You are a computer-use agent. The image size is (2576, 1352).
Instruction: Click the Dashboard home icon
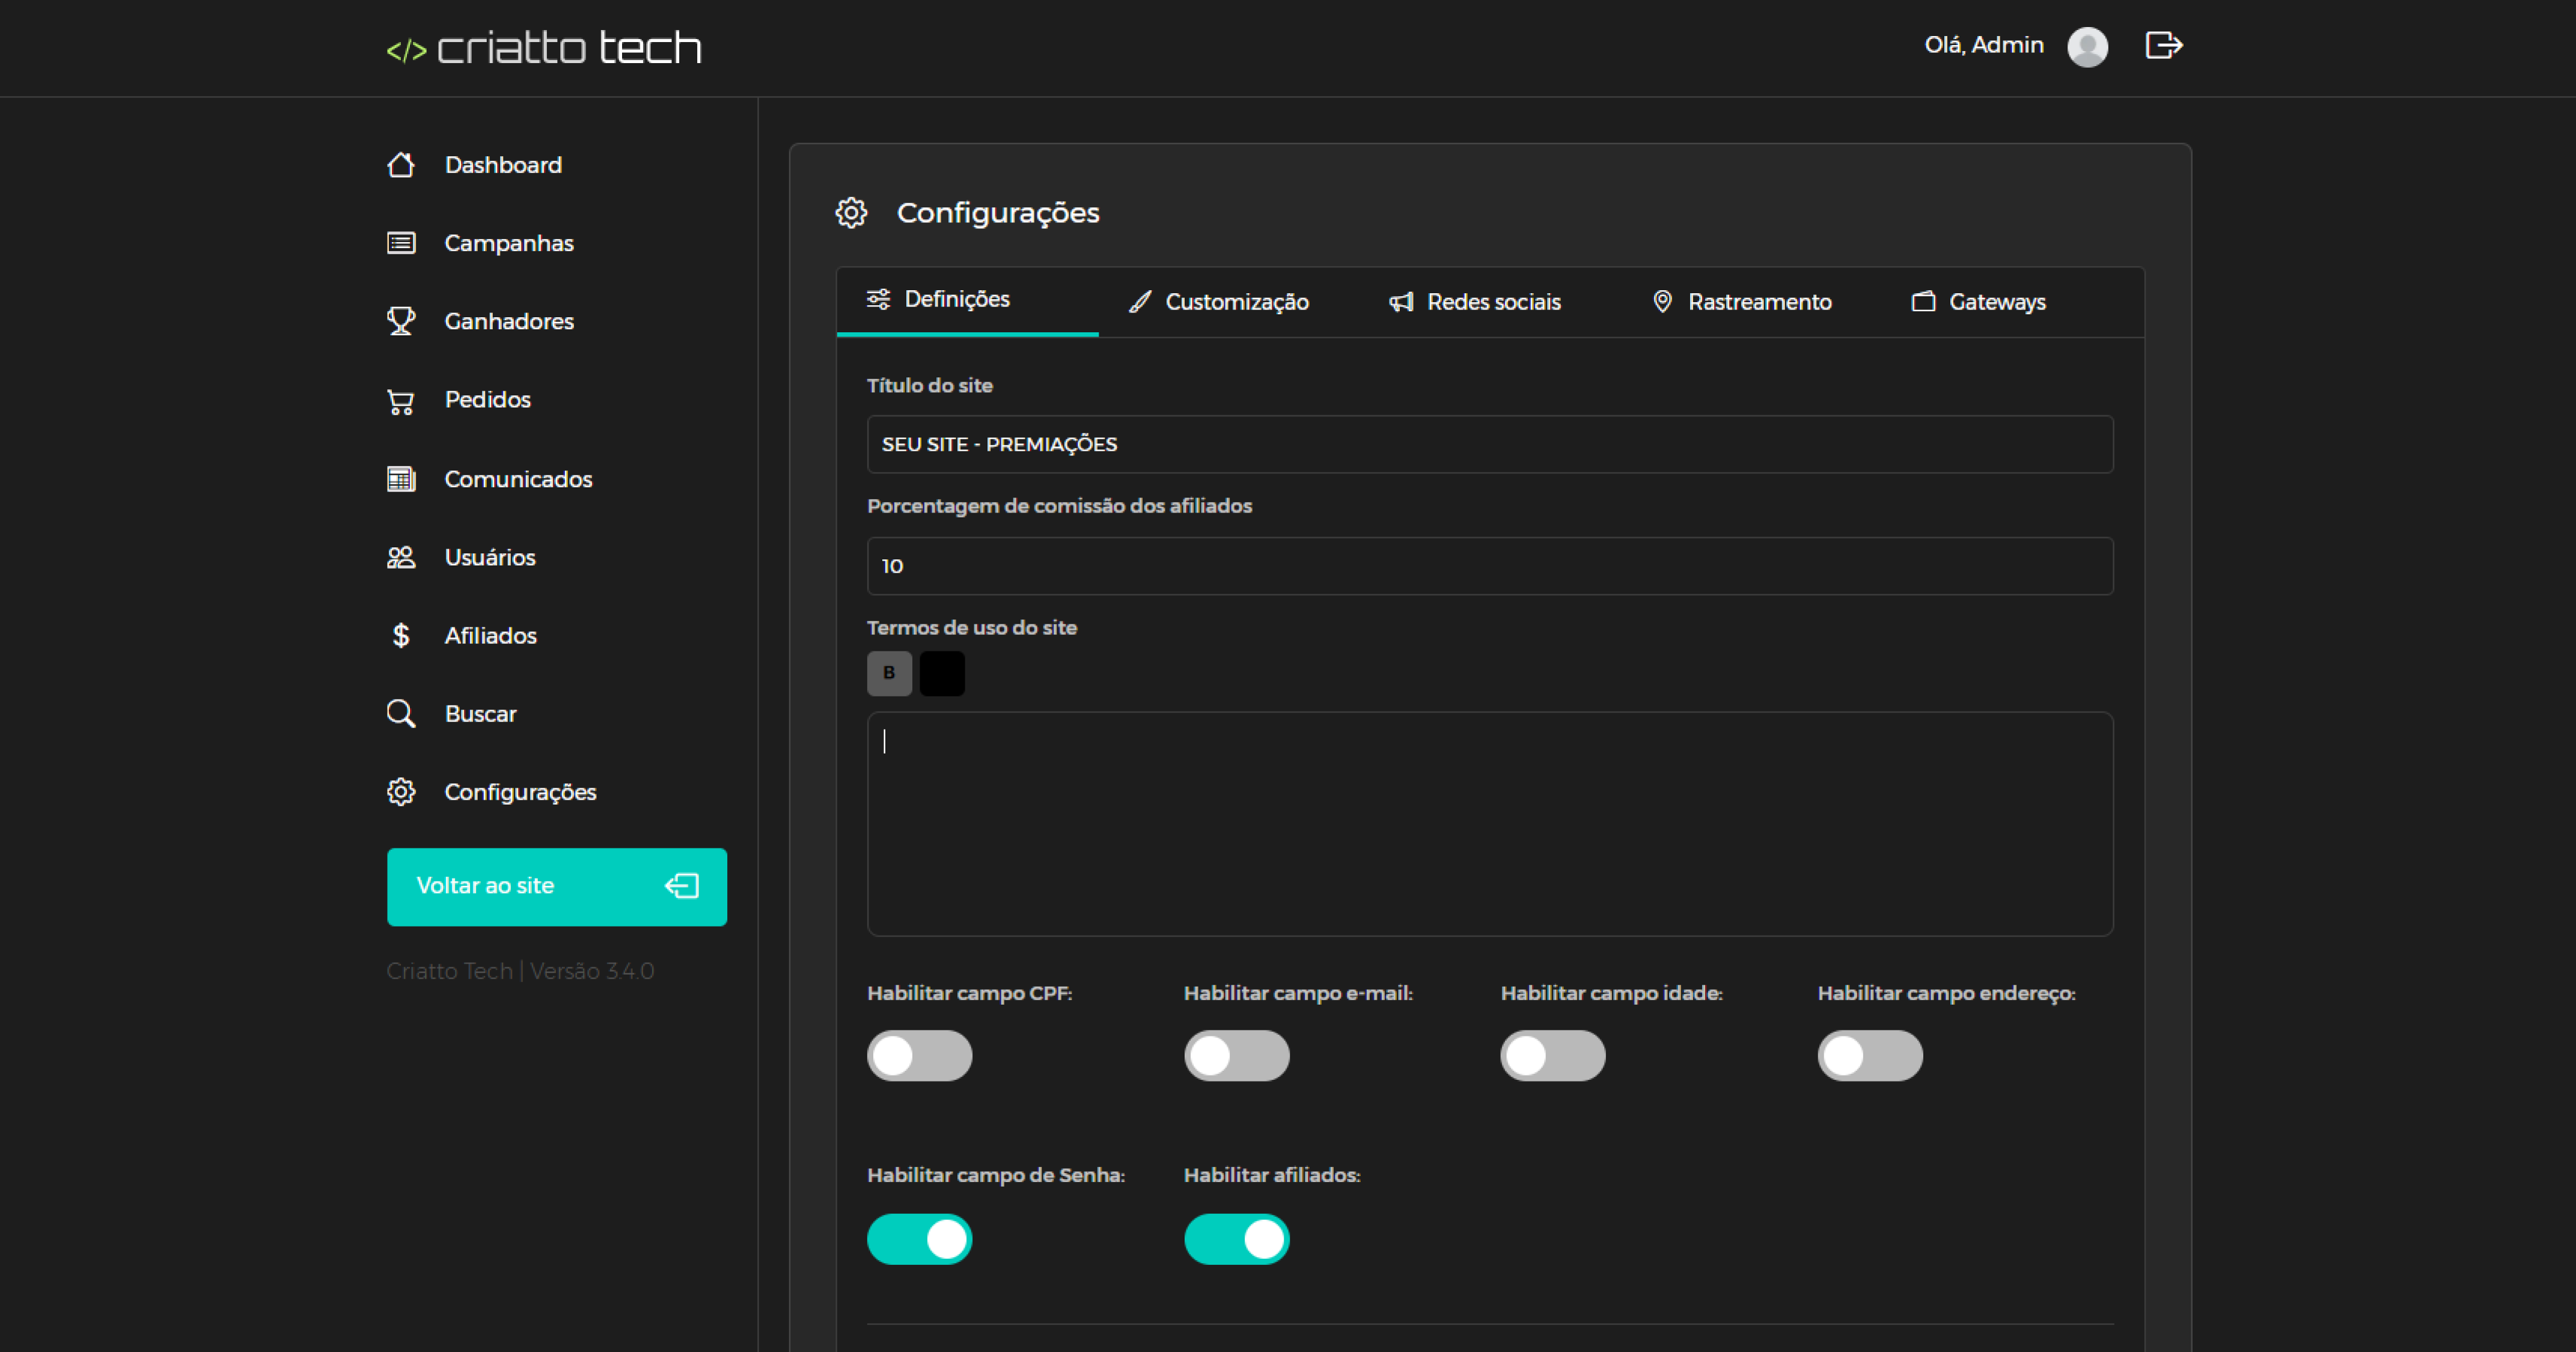point(401,165)
